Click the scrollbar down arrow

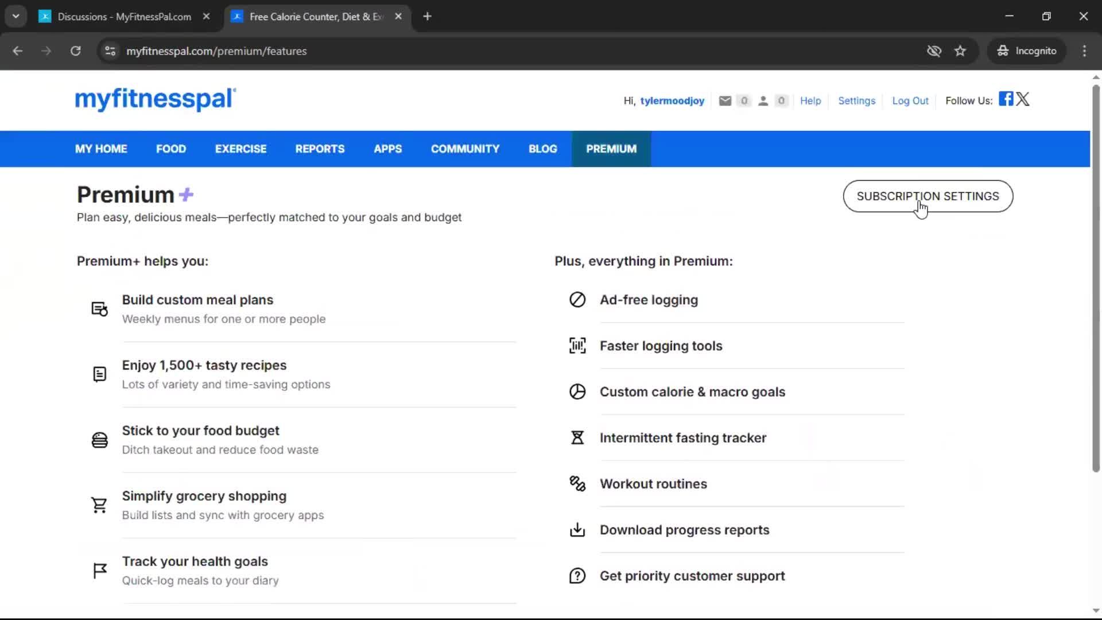[1096, 611]
